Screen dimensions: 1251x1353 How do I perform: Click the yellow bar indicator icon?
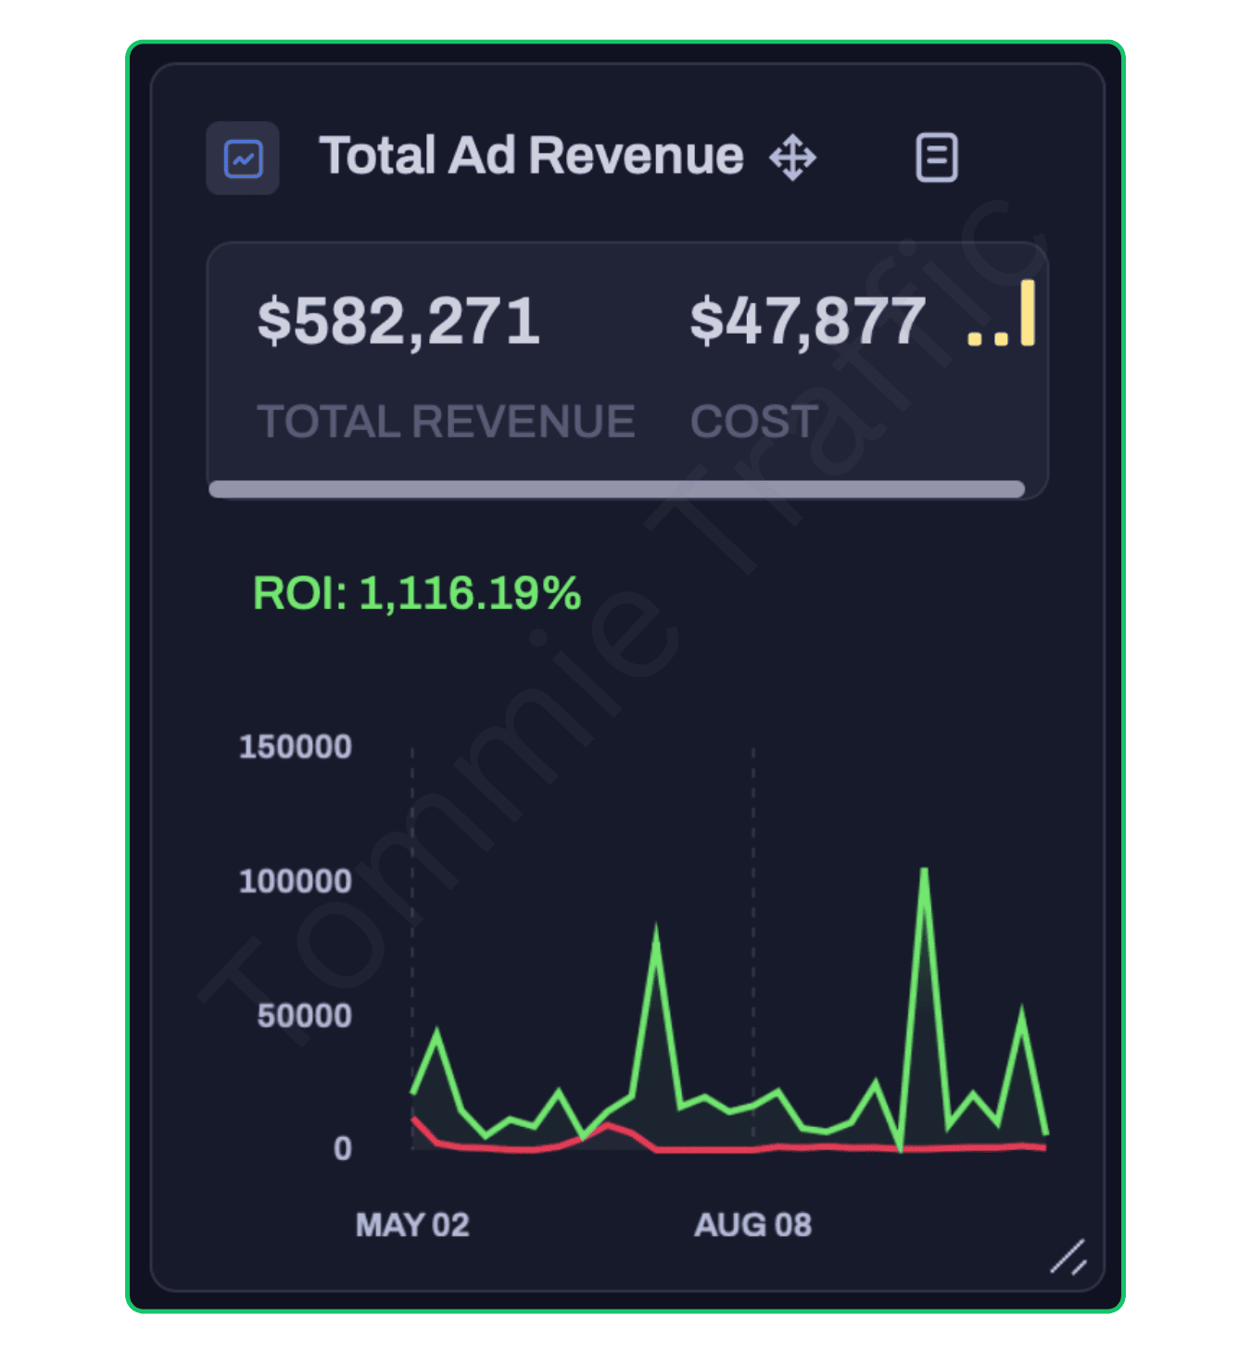(1002, 316)
